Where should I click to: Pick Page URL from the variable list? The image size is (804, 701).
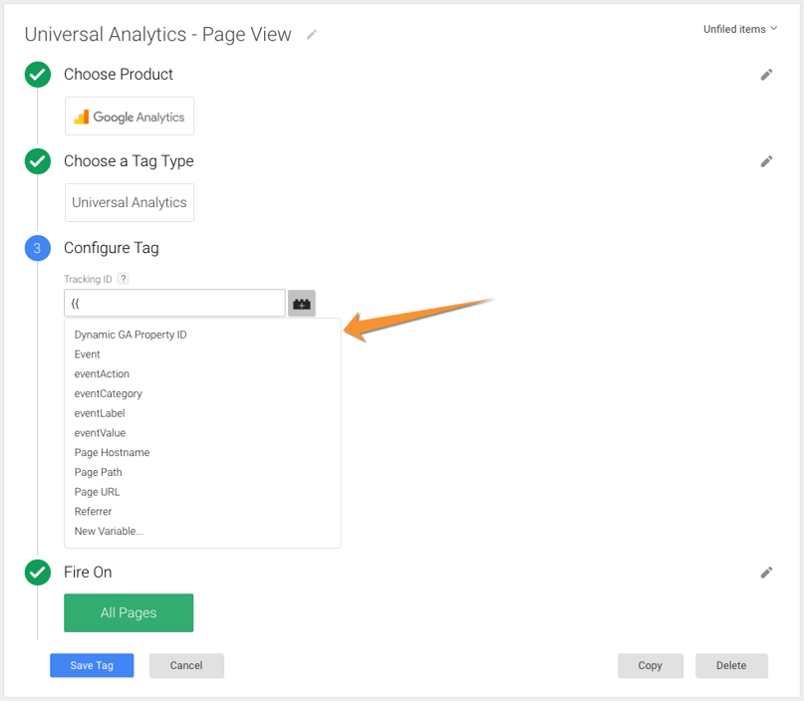coord(97,492)
